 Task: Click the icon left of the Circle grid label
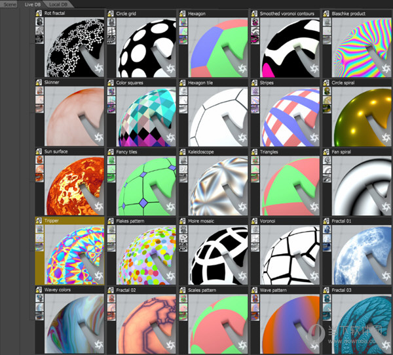coord(111,14)
